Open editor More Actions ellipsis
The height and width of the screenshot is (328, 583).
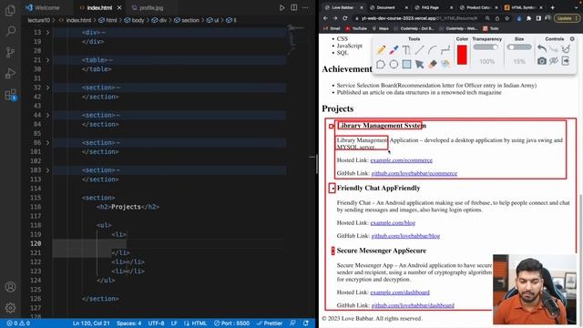tap(305, 7)
